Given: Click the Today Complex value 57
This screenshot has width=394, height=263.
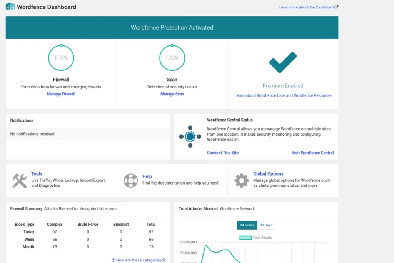Looking at the screenshot, I should pyautogui.click(x=55, y=232).
